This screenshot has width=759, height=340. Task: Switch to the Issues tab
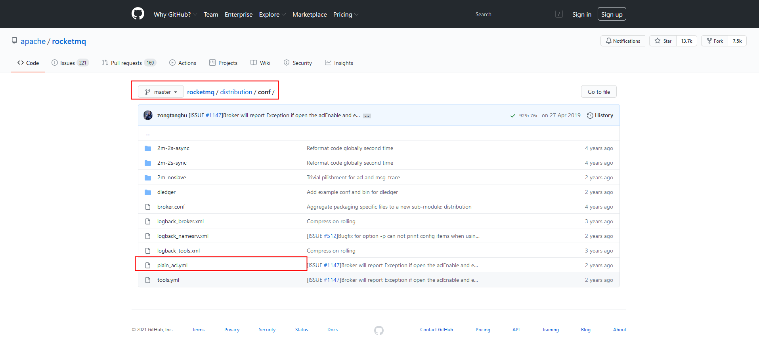tap(70, 63)
